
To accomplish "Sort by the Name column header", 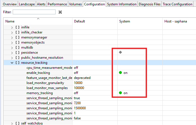I will (10, 21).
